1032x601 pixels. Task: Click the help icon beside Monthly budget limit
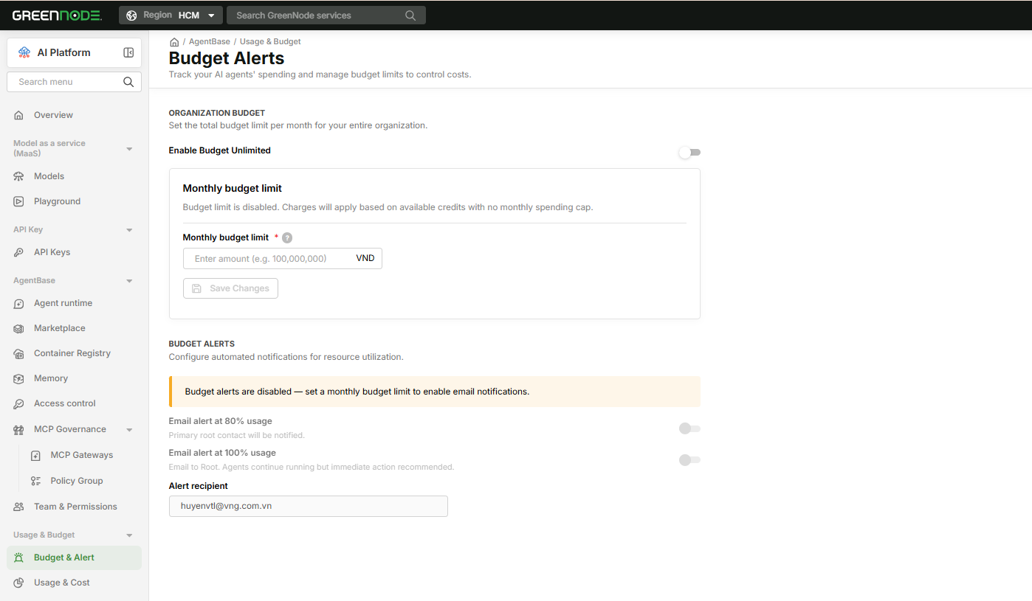coord(287,238)
